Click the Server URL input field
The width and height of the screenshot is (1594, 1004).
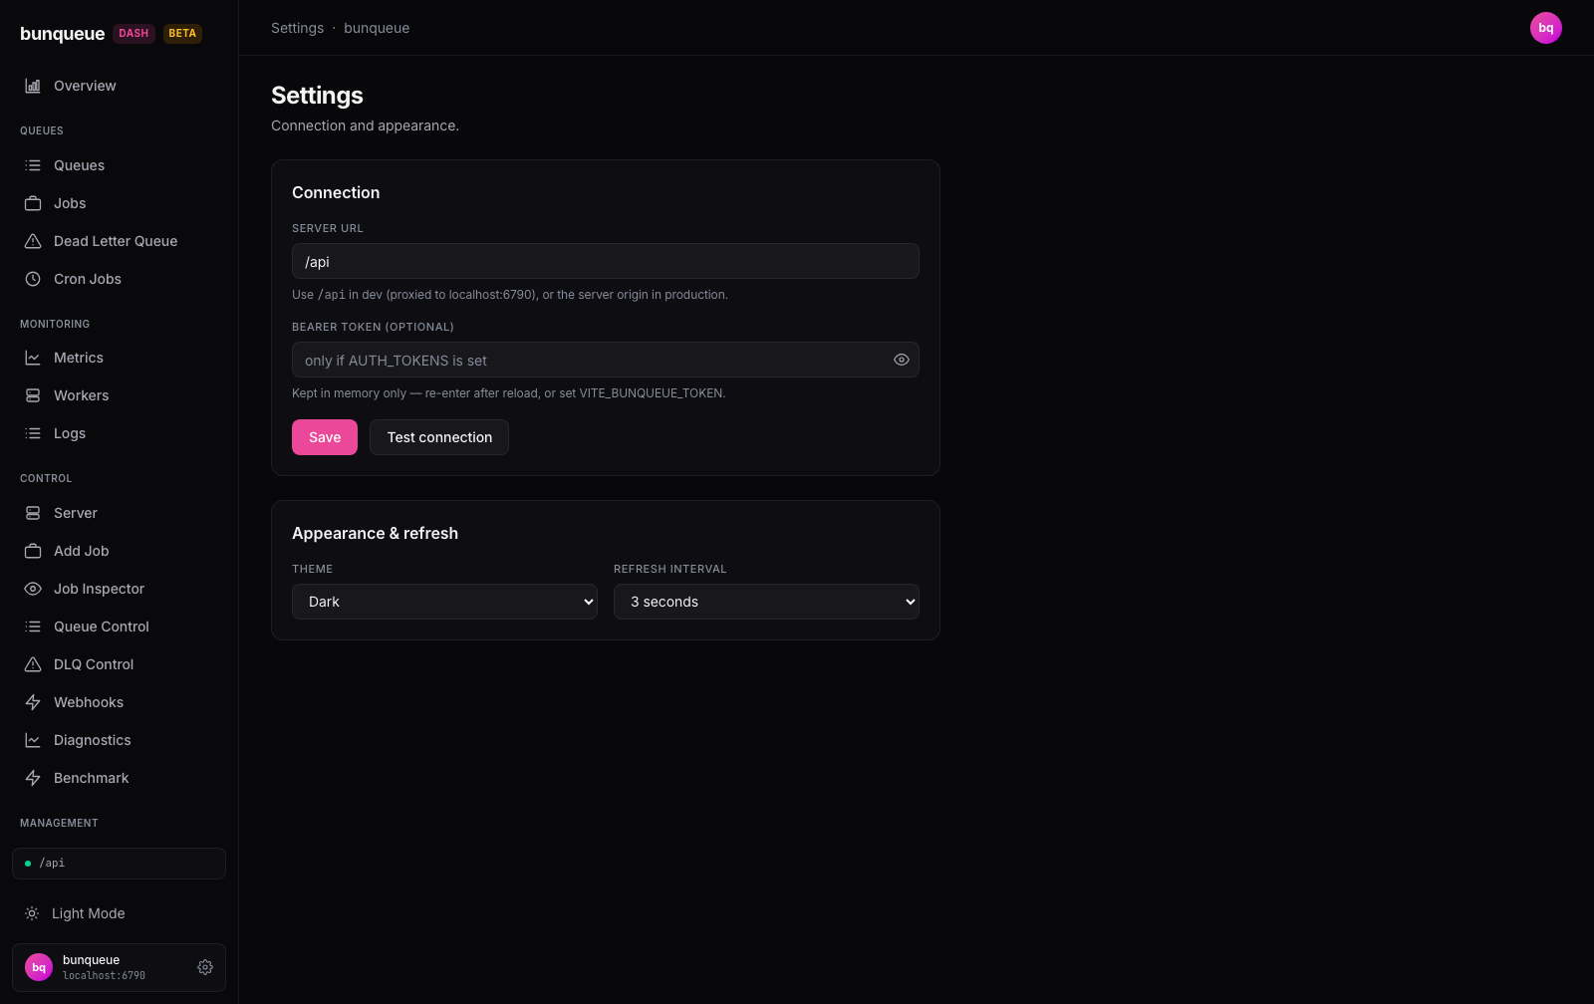(606, 261)
